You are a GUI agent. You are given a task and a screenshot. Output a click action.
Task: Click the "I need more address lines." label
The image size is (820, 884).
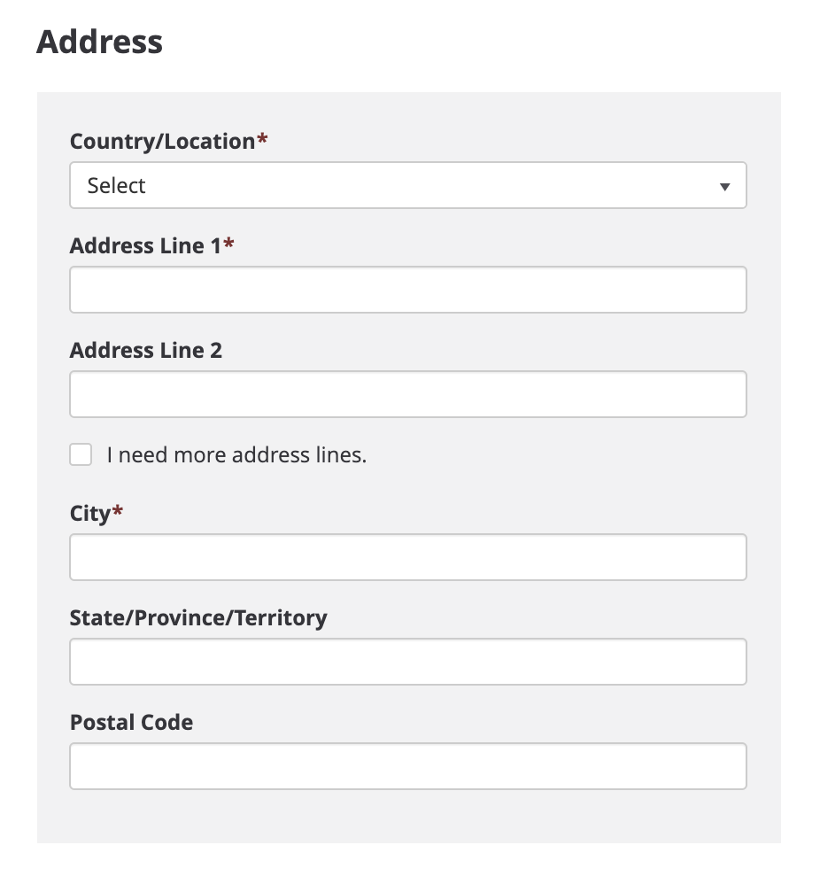[x=236, y=455]
